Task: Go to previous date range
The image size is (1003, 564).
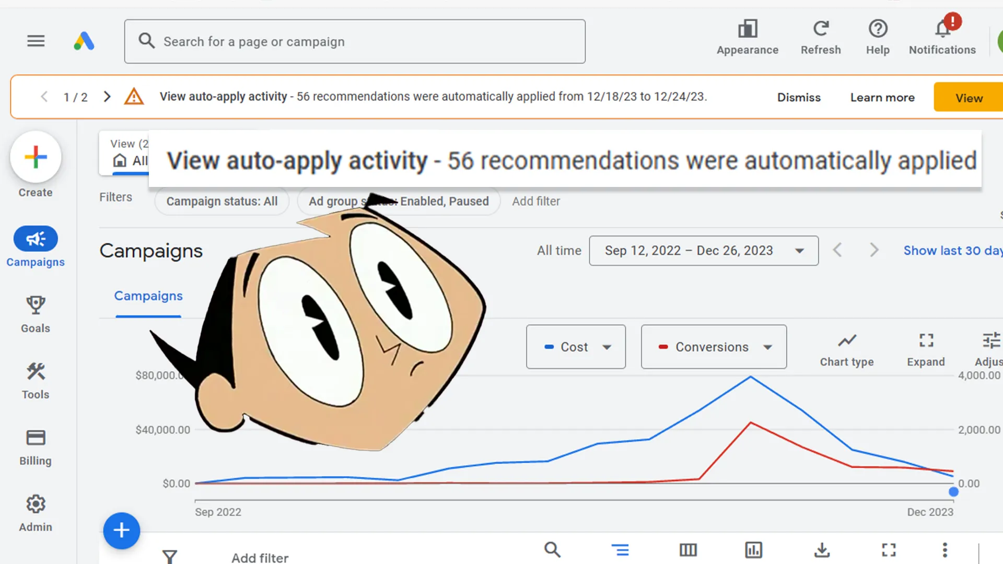Action: [837, 250]
